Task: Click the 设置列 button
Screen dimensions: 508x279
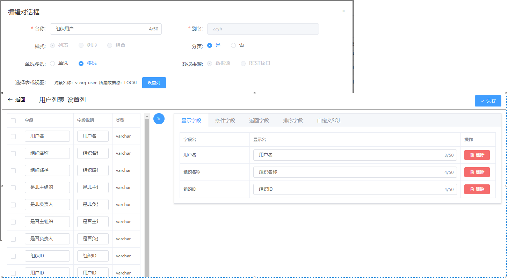Action: pyautogui.click(x=154, y=83)
